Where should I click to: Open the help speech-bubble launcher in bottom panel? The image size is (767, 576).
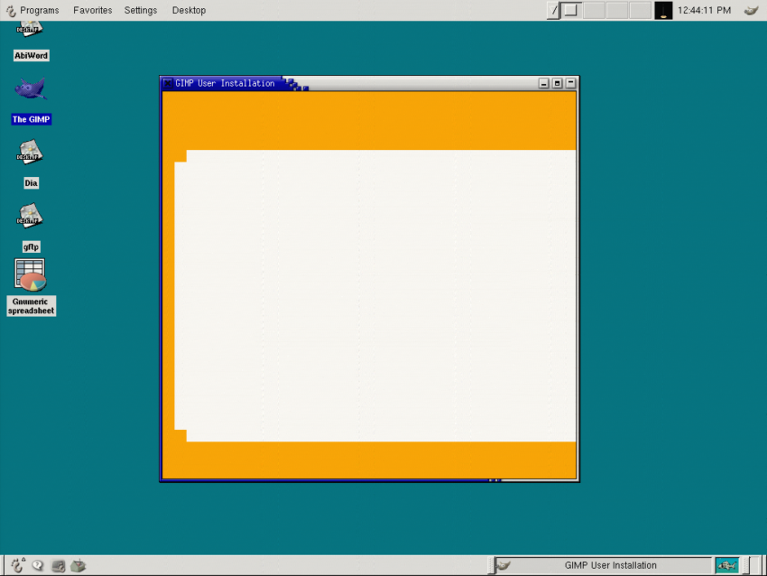[x=38, y=566]
